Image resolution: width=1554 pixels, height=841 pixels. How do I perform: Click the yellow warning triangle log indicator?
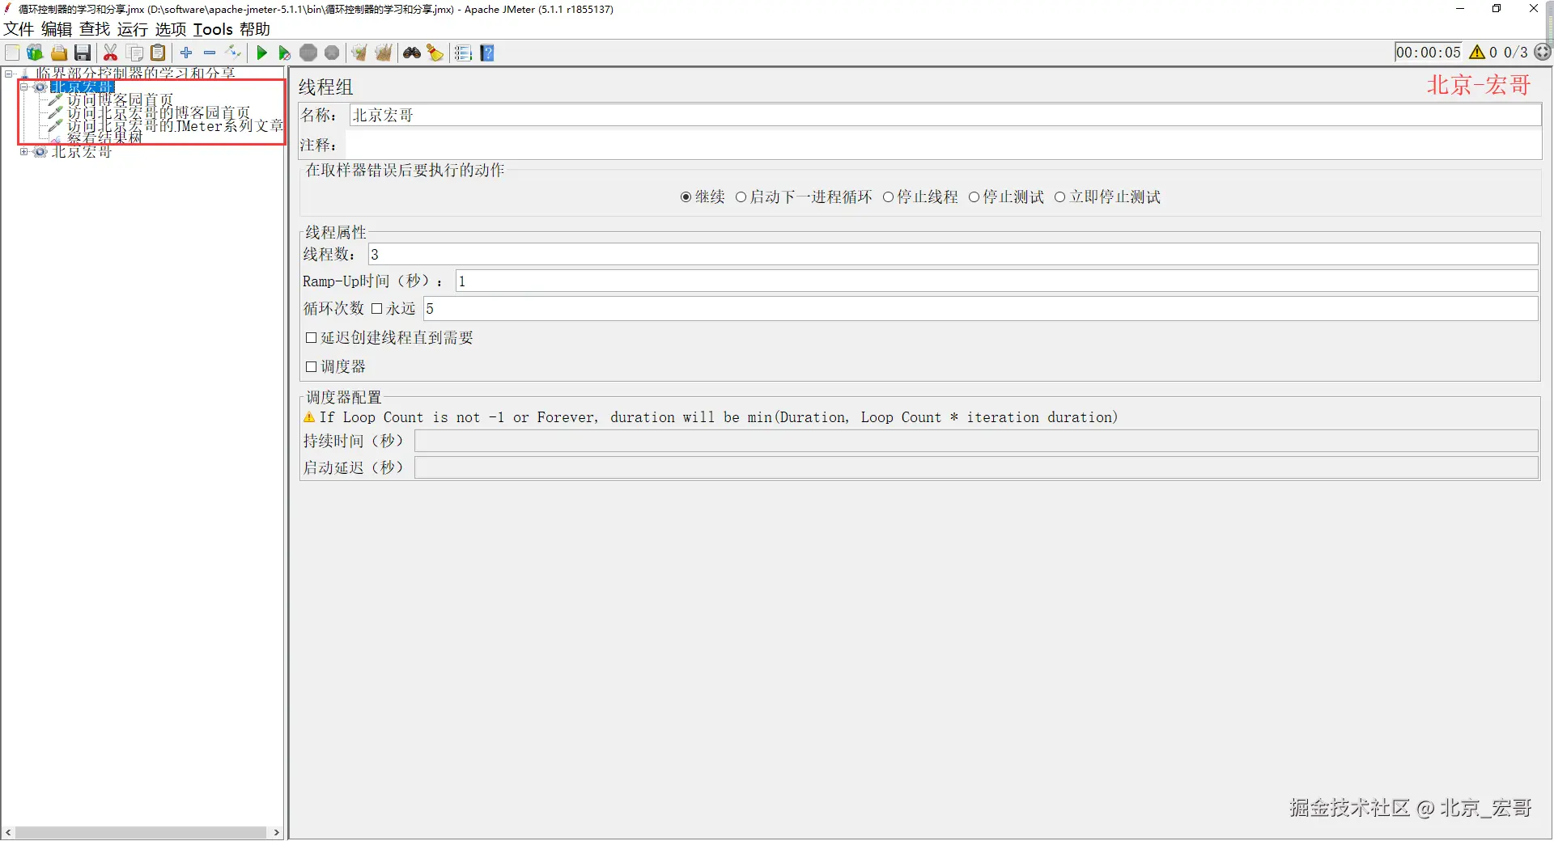(x=1477, y=53)
